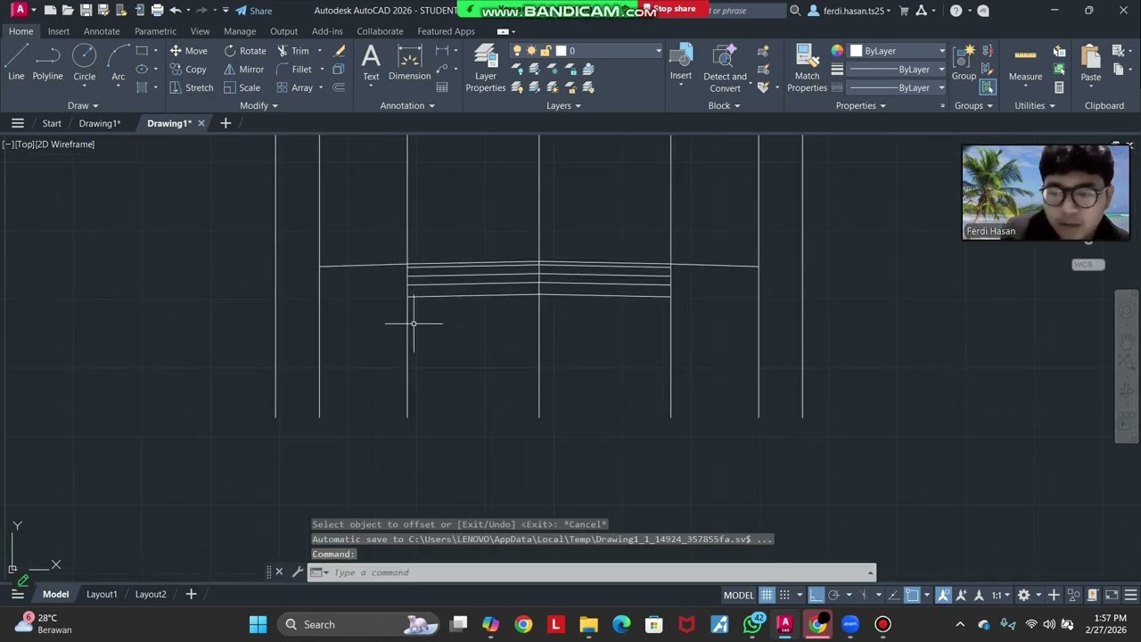
Task: Expand the Layers panel dropdown
Action: [x=563, y=105]
